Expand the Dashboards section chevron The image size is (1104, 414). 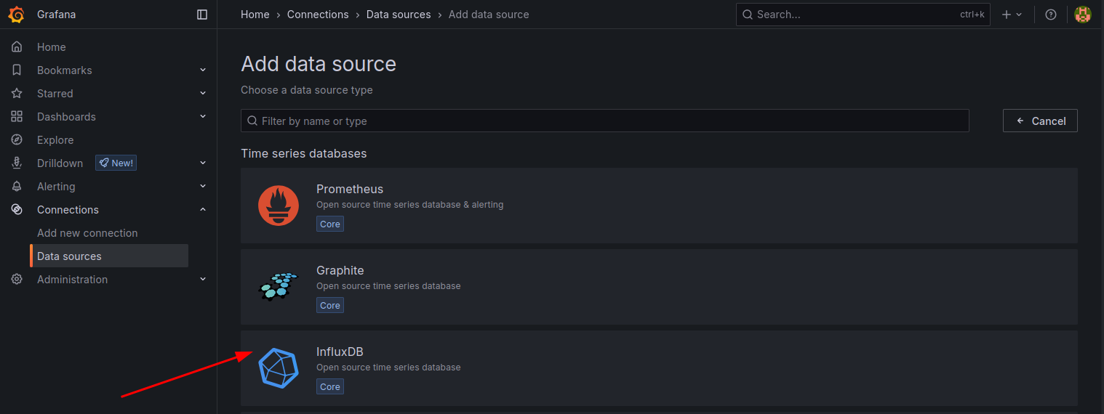click(203, 117)
